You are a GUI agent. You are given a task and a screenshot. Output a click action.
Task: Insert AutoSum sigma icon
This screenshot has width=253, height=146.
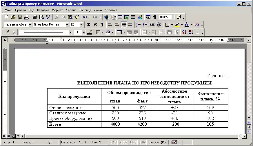click(197, 32)
